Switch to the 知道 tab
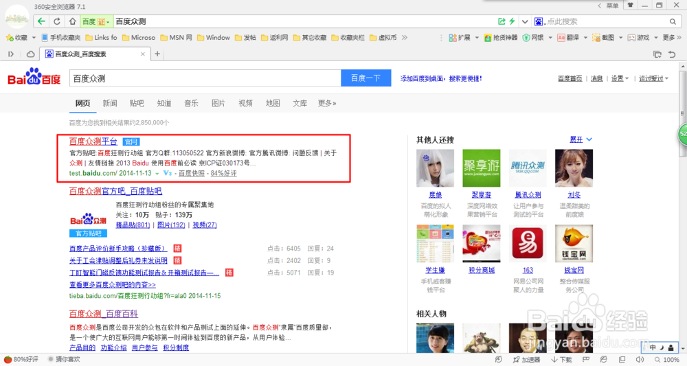Image resolution: width=687 pixels, height=366 pixels. pos(164,103)
